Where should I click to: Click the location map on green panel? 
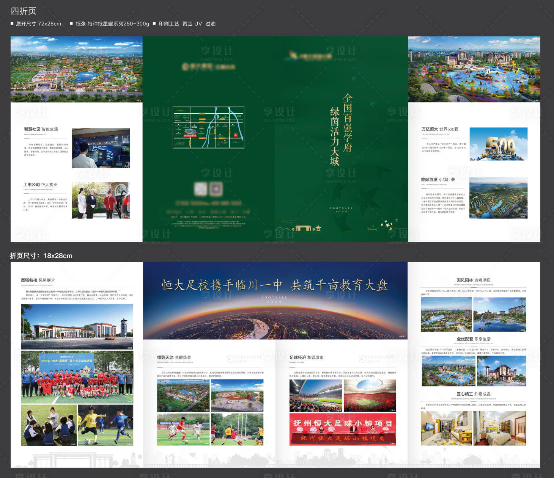click(208, 127)
